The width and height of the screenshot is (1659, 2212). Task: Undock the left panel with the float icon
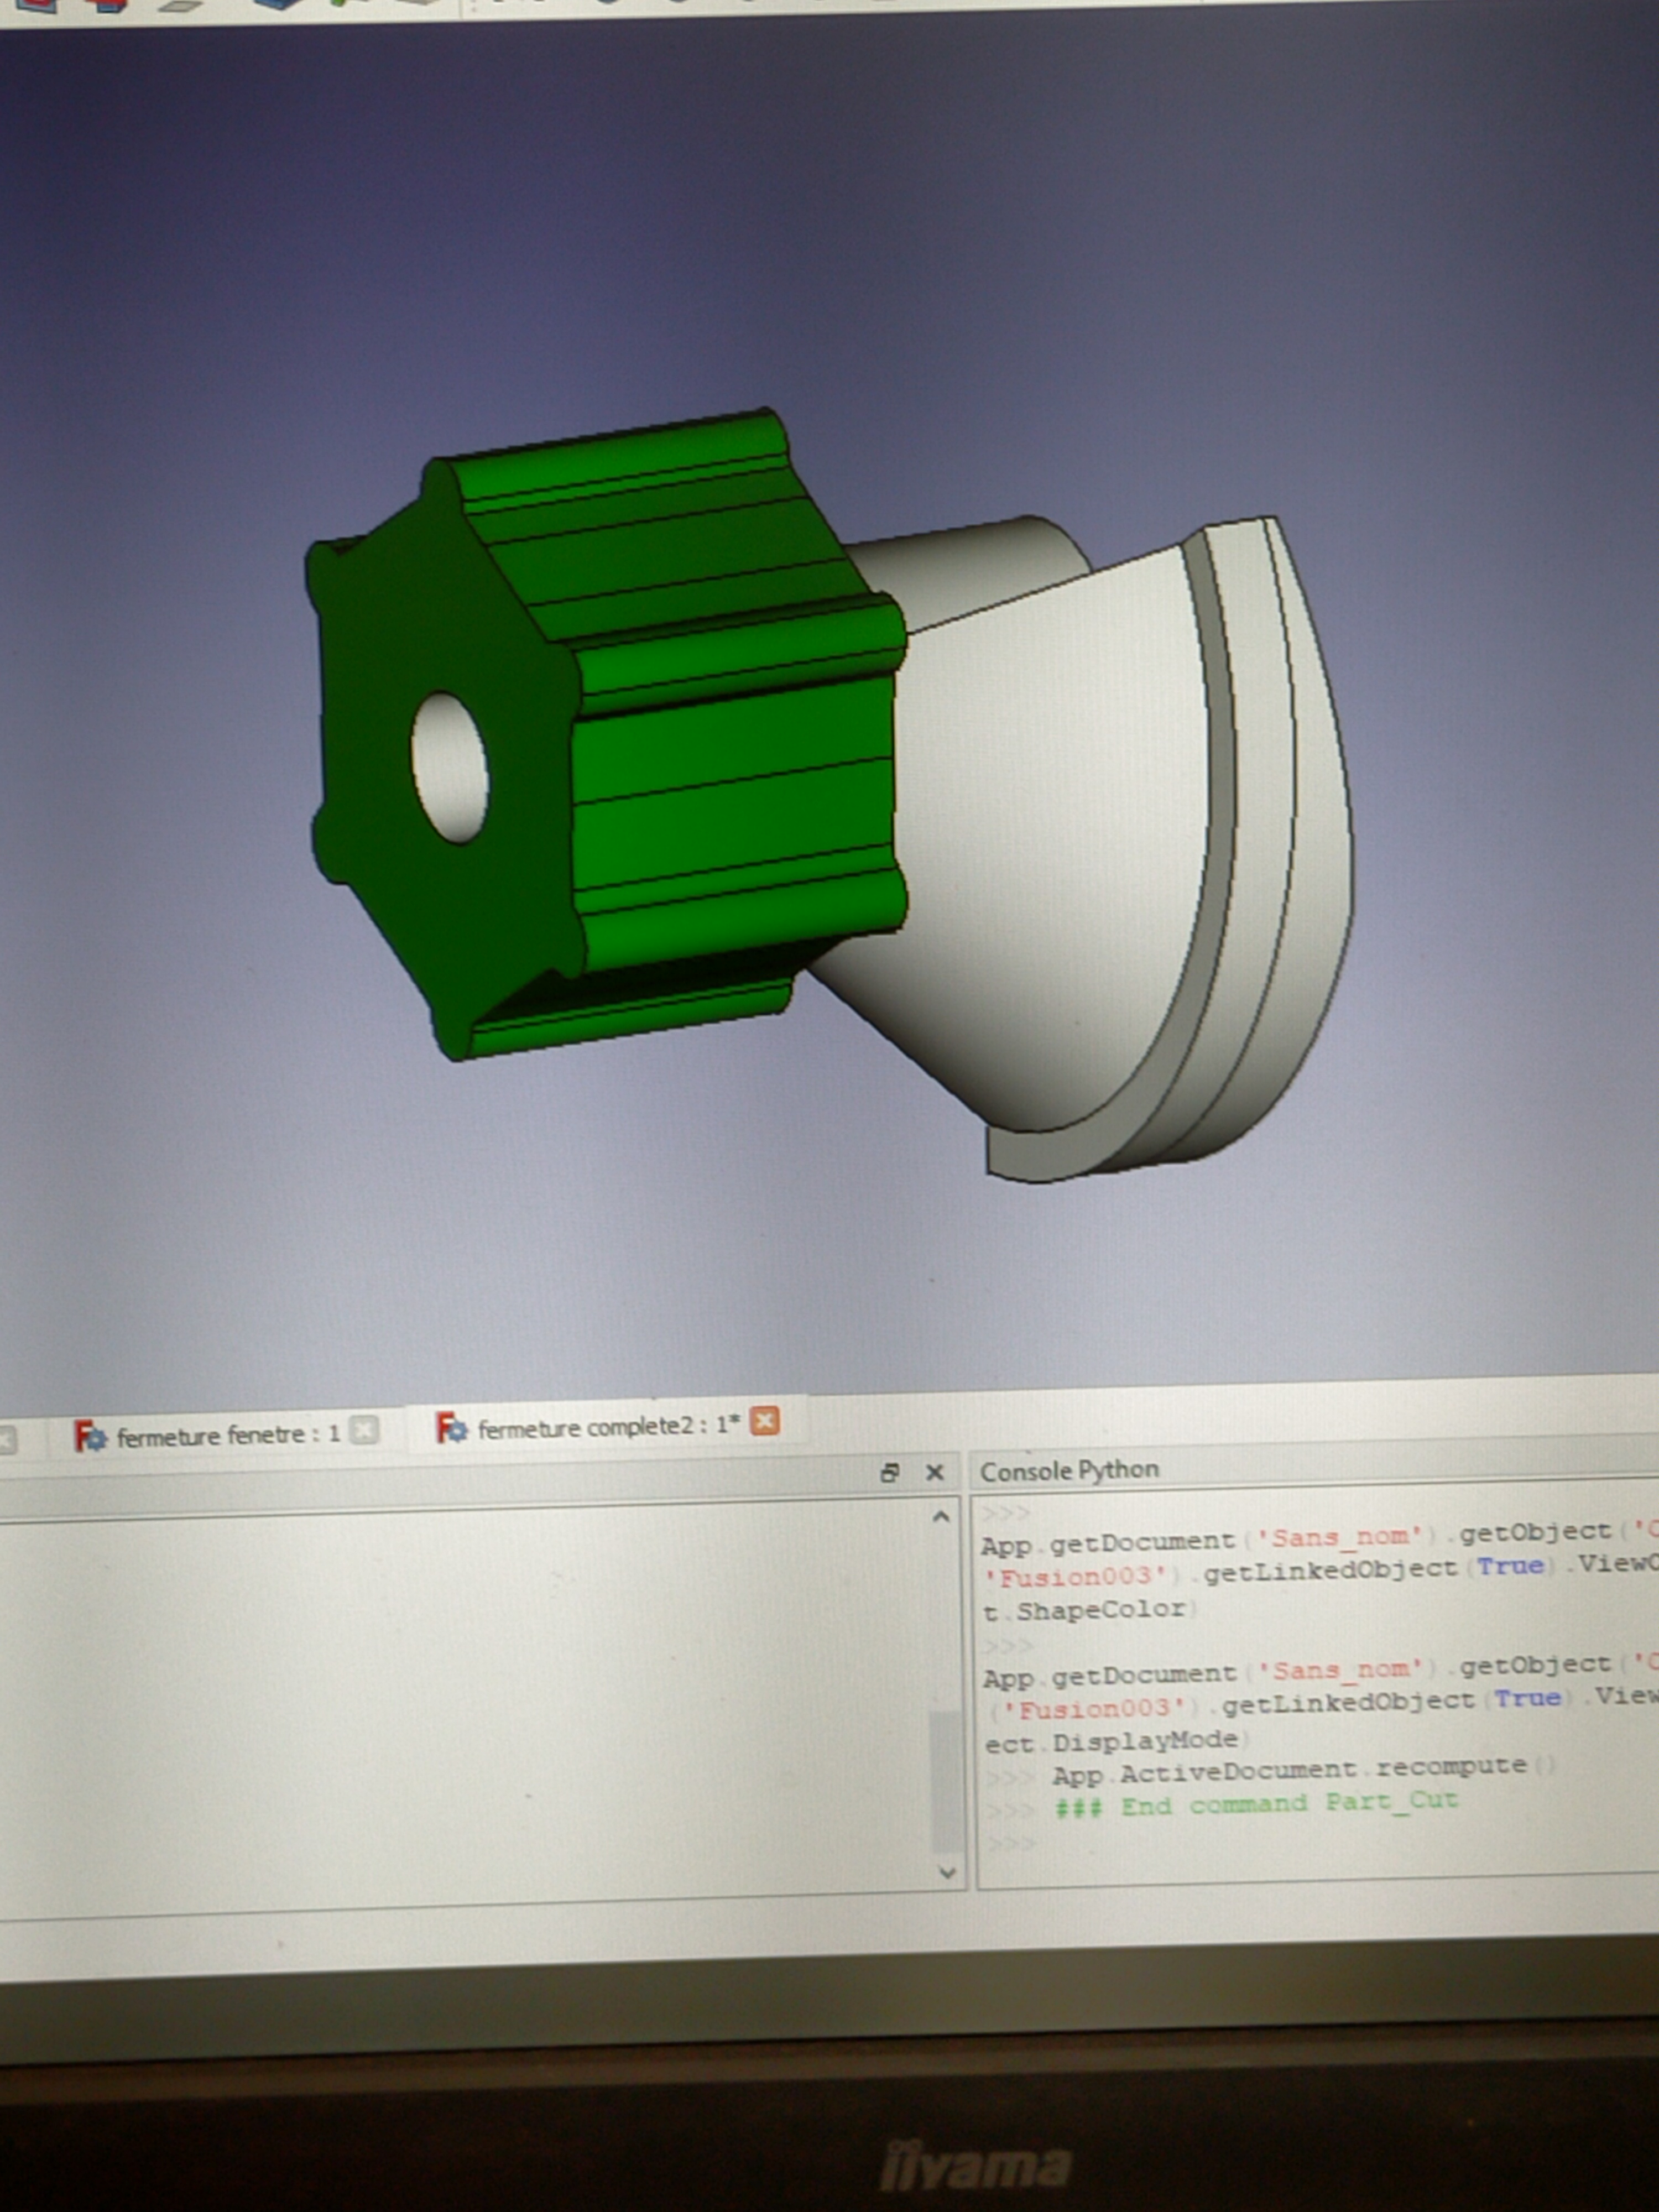pyautogui.click(x=889, y=1472)
